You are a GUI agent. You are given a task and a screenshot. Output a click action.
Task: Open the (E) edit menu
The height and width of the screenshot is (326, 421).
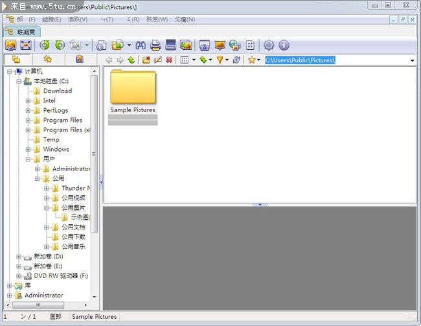point(52,19)
